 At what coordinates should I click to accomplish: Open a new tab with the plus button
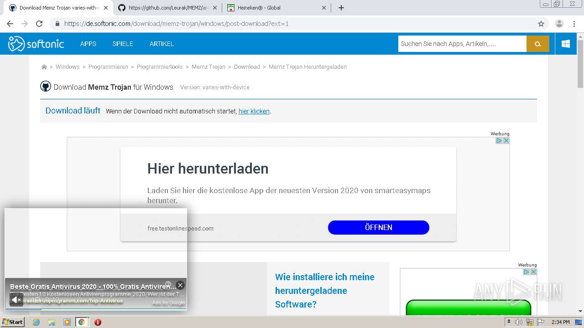(341, 8)
